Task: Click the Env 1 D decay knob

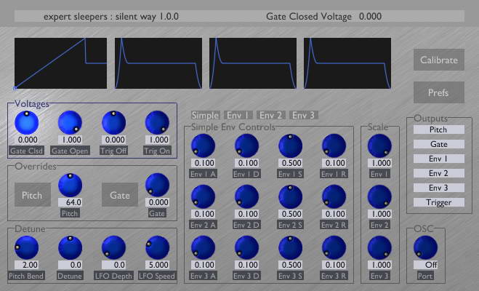Action: (x=247, y=145)
